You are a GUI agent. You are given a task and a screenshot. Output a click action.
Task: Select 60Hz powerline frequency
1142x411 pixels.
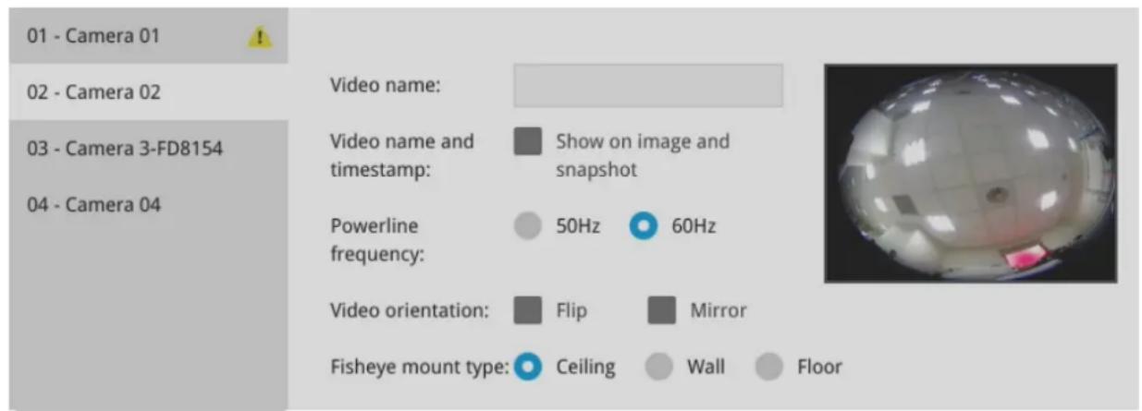[x=644, y=226]
